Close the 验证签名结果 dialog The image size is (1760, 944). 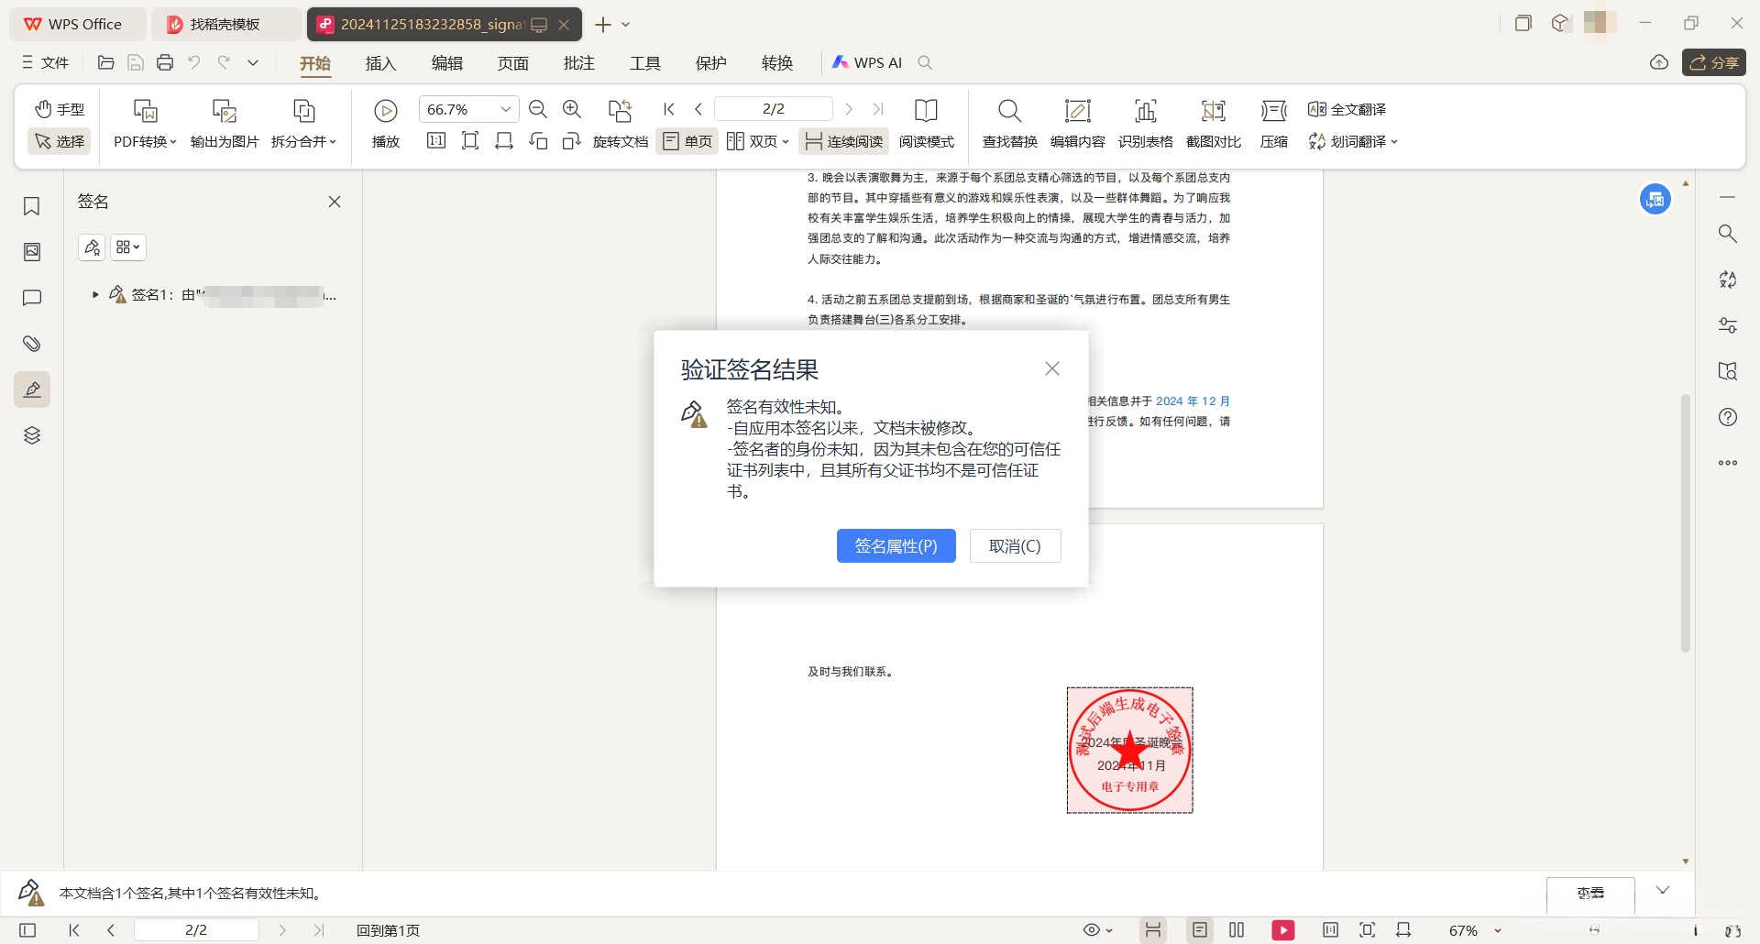[1052, 368]
